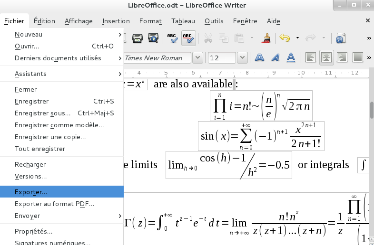Open the Tableau menu
The width and height of the screenshot is (374, 245).
tap(183, 21)
